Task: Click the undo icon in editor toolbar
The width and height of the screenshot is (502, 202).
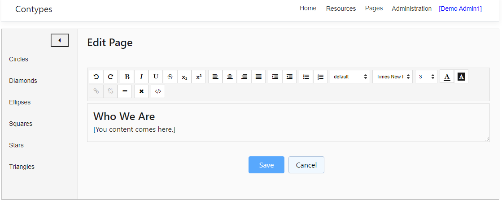Action: pos(96,77)
